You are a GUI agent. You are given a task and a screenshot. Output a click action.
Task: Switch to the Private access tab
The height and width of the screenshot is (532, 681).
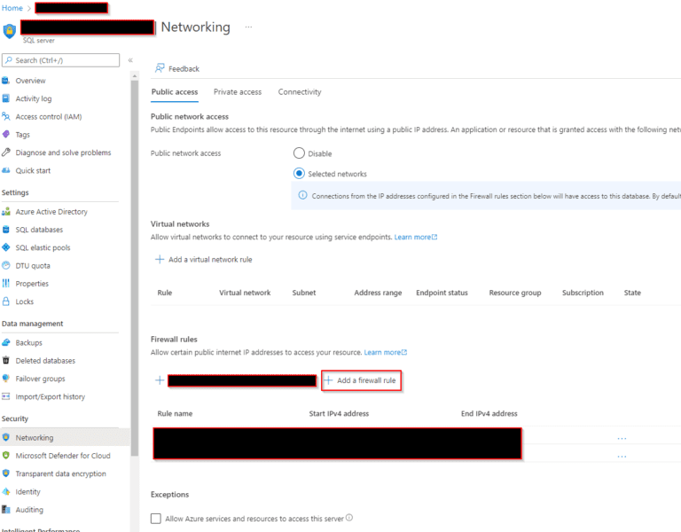click(237, 92)
